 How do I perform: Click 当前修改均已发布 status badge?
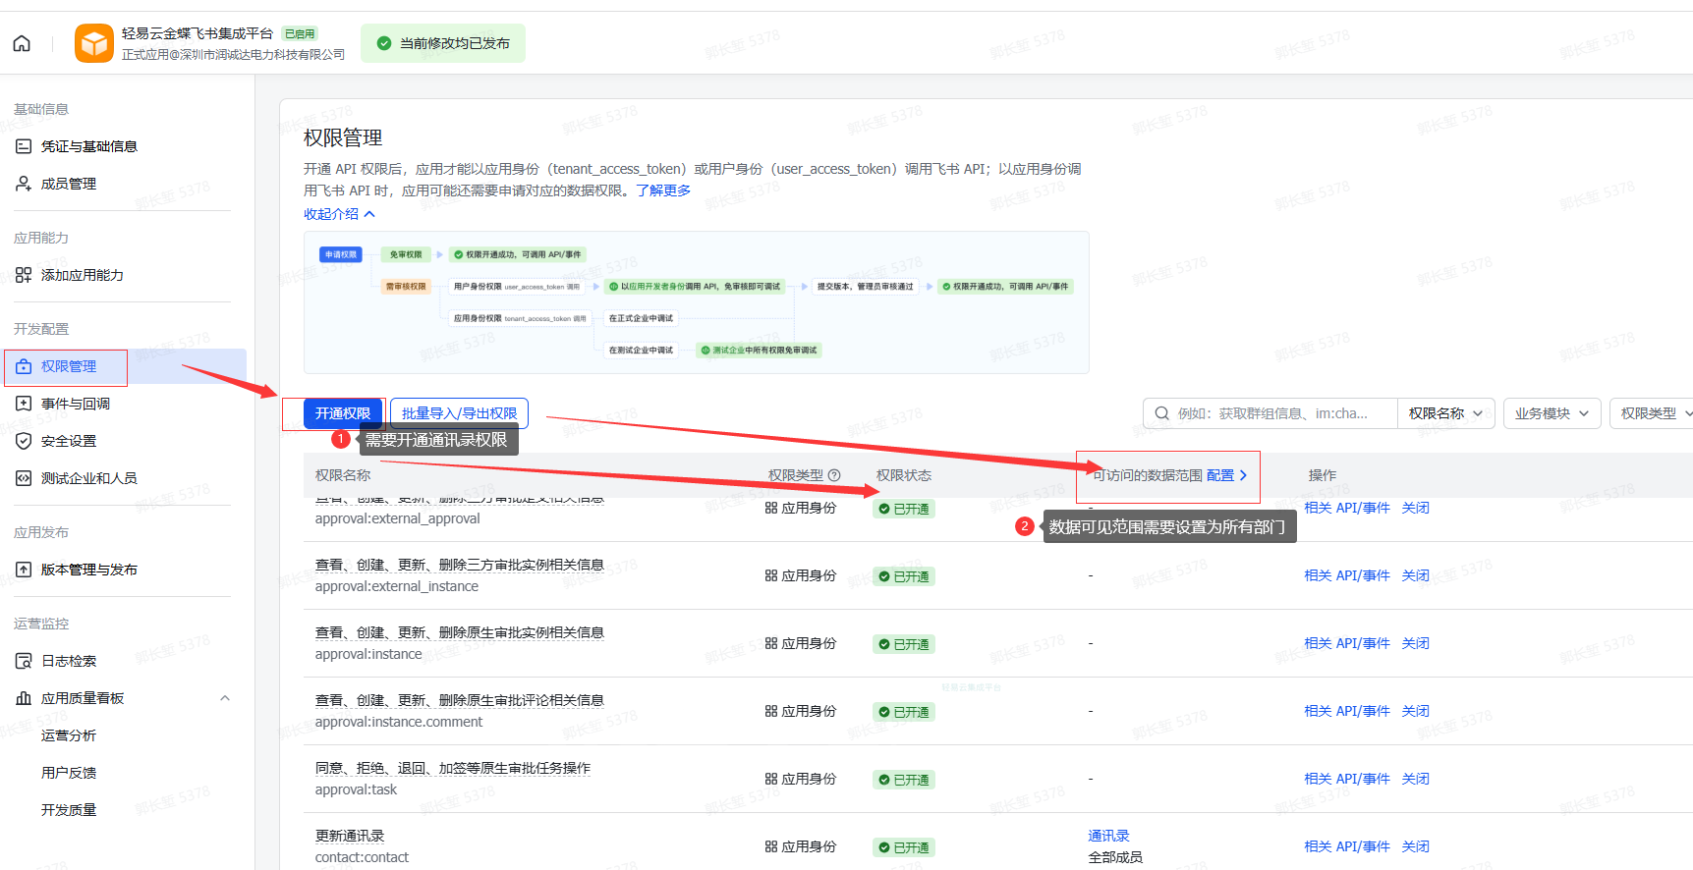click(443, 43)
